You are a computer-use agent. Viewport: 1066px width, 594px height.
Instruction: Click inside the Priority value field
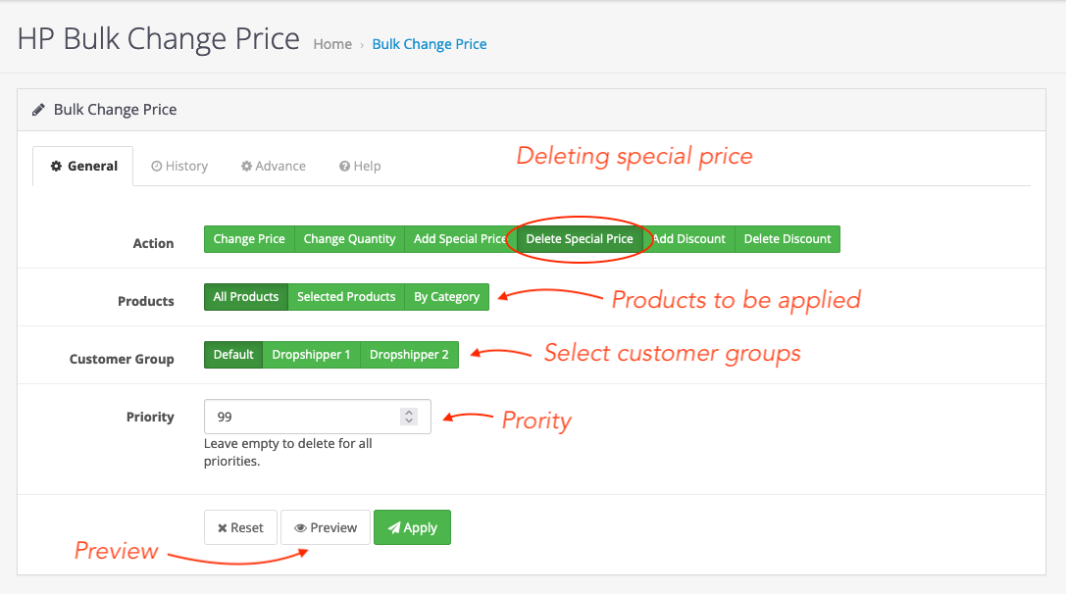284,416
